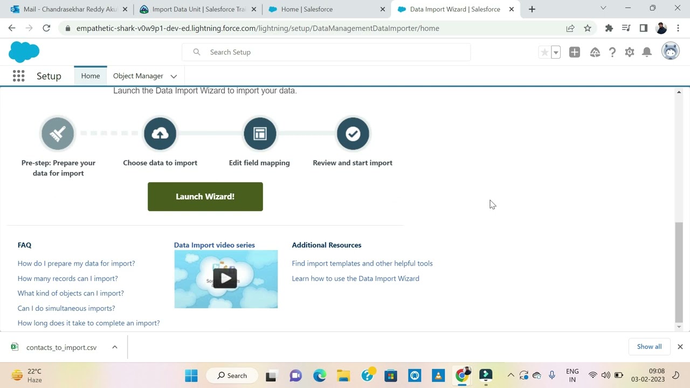Switch to the Object Manager tab

138,76
